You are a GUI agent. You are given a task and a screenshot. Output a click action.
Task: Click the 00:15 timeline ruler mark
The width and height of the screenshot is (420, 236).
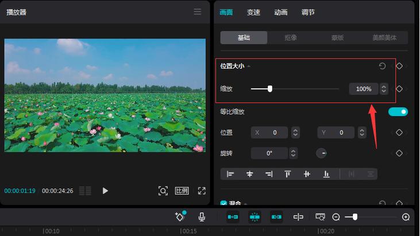click(x=188, y=231)
